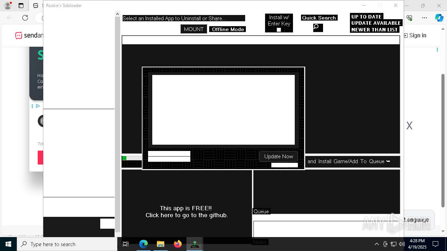Open Edge profile icon

click(8, 6)
